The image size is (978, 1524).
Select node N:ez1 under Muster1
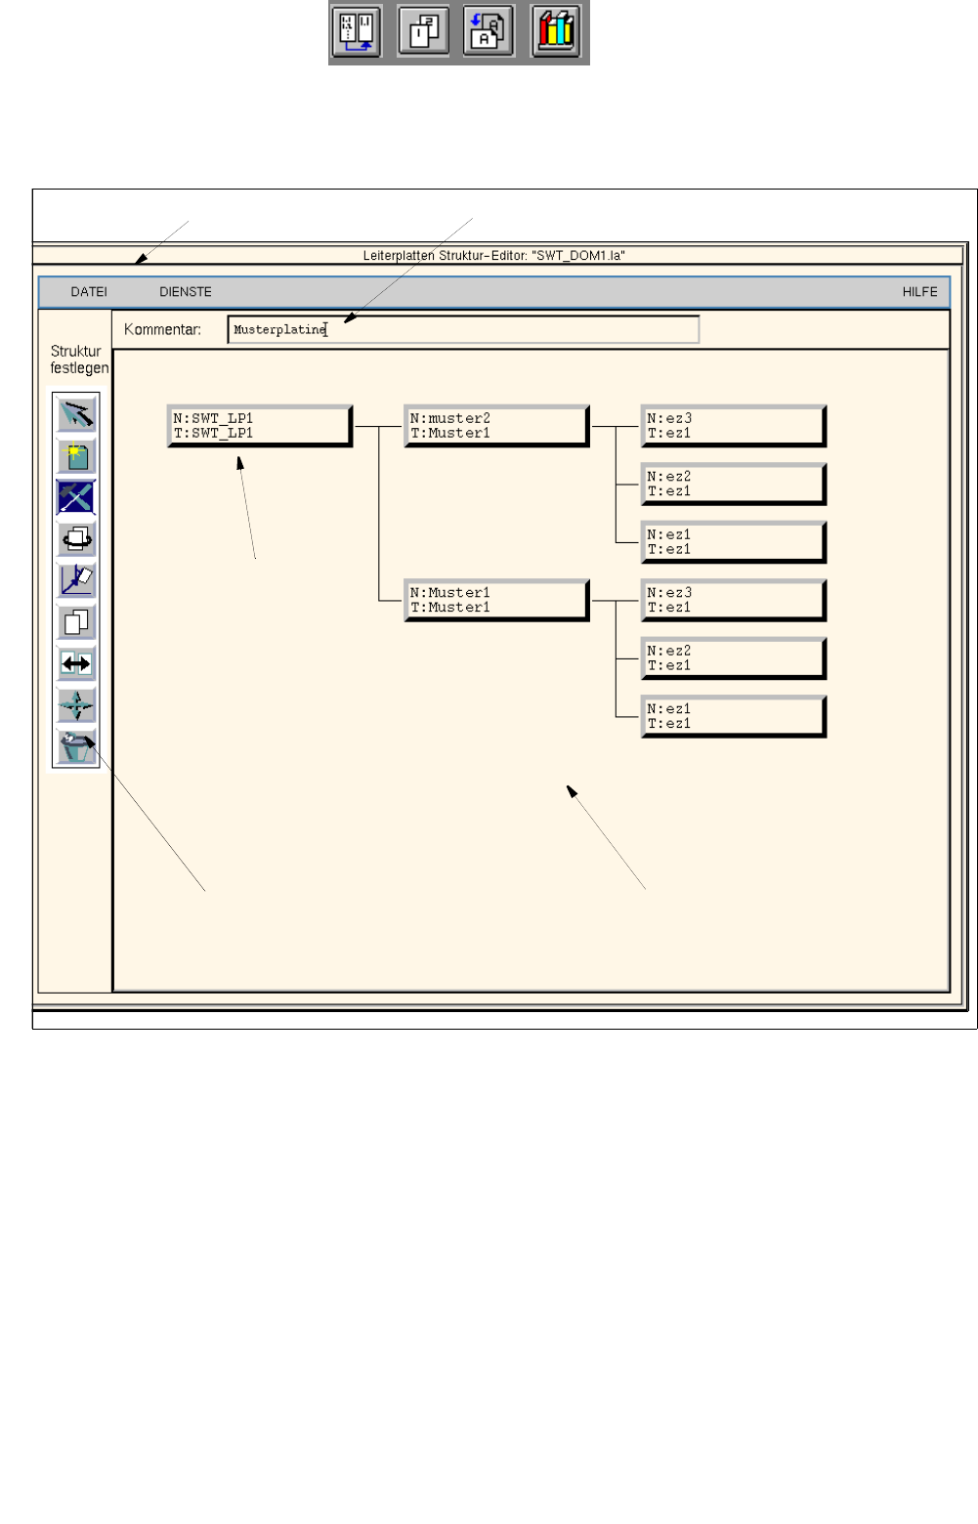click(x=734, y=716)
